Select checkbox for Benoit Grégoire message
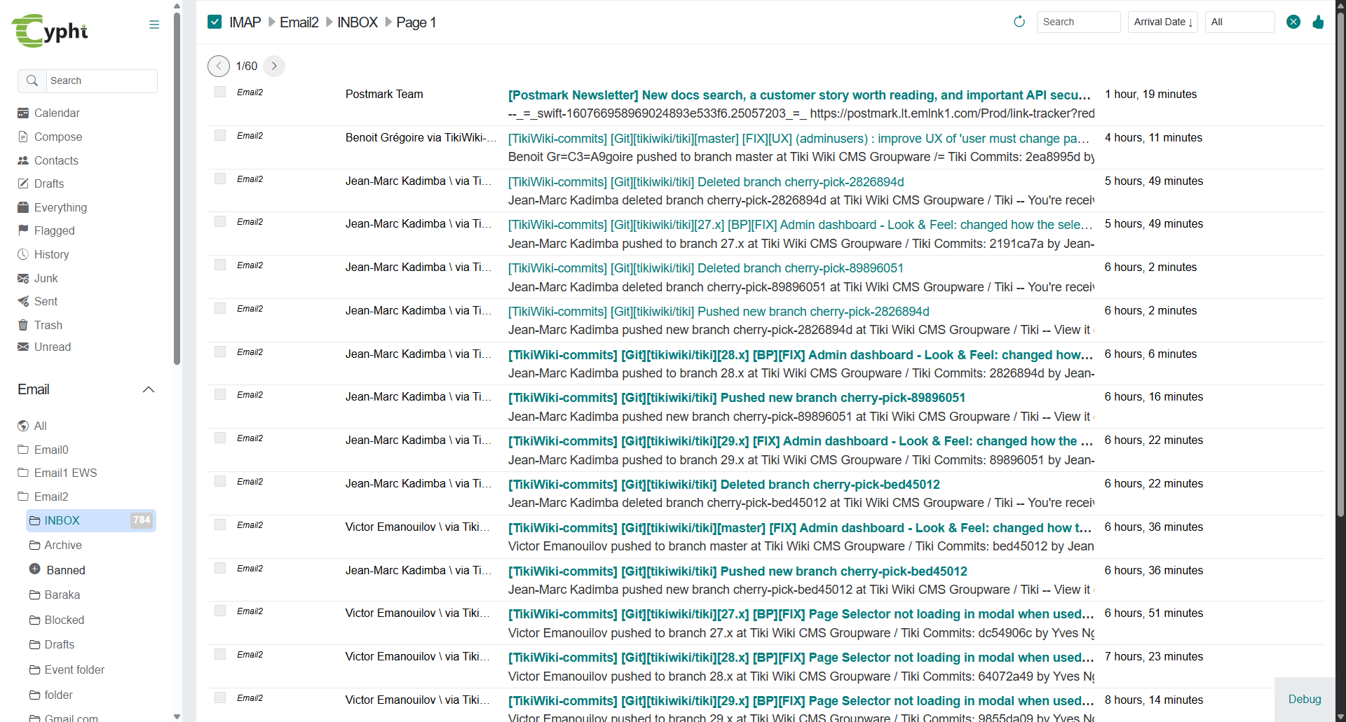 [x=220, y=135]
